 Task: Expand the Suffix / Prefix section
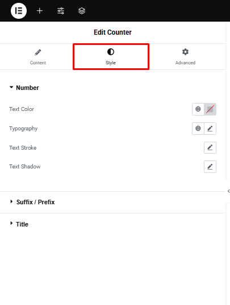click(32, 202)
